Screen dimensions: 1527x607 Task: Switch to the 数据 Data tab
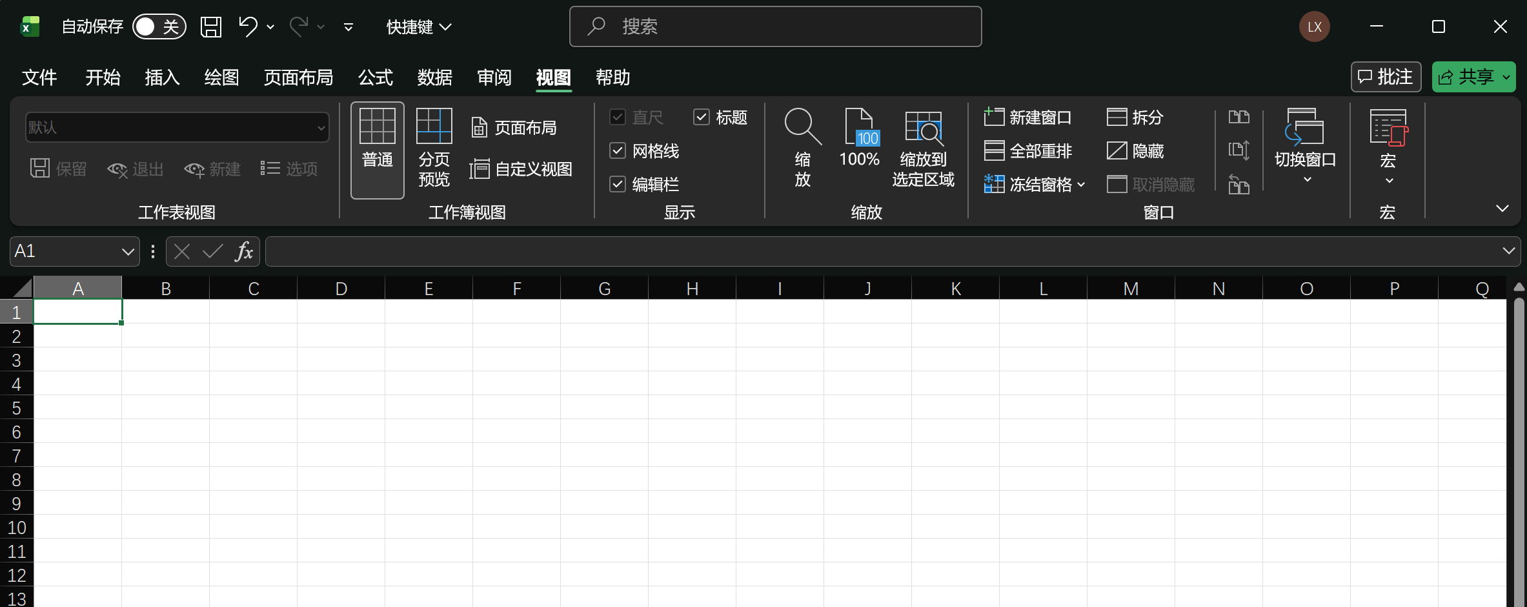pyautogui.click(x=434, y=77)
